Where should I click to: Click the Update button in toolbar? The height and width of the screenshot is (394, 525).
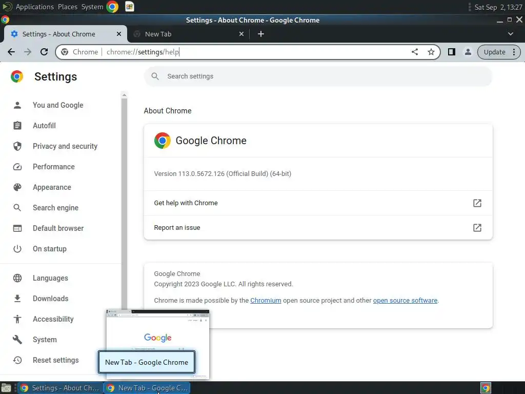click(x=494, y=52)
